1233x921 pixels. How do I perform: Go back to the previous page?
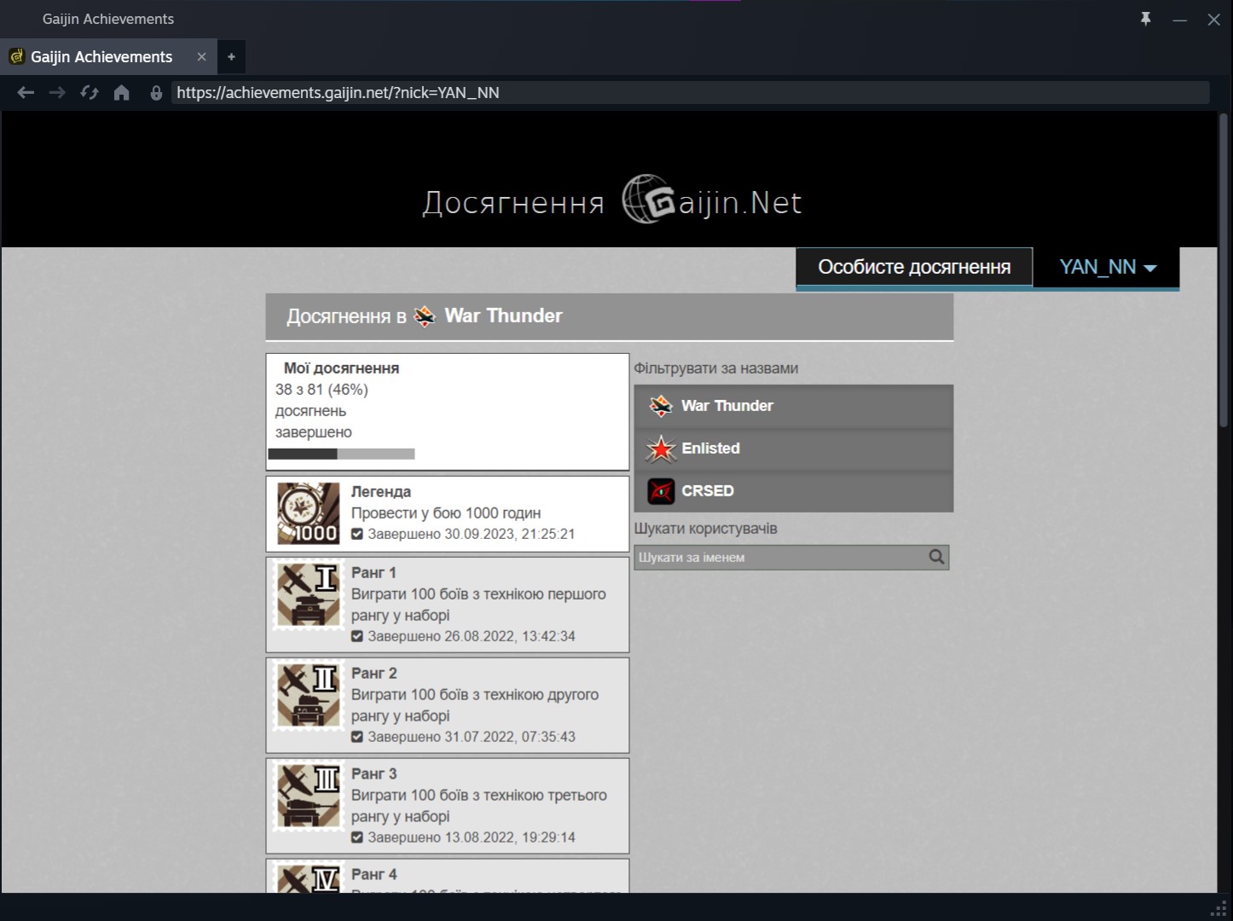pyautogui.click(x=26, y=93)
